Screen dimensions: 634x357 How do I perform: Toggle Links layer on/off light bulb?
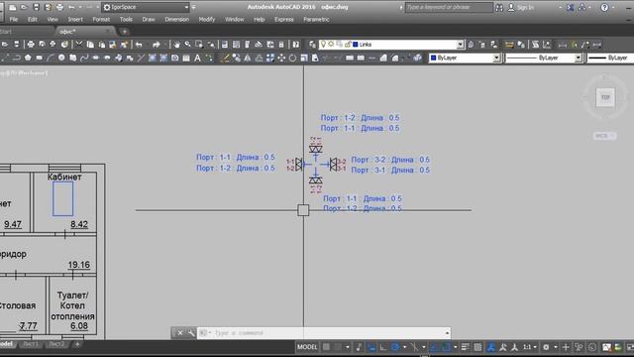coord(323,44)
